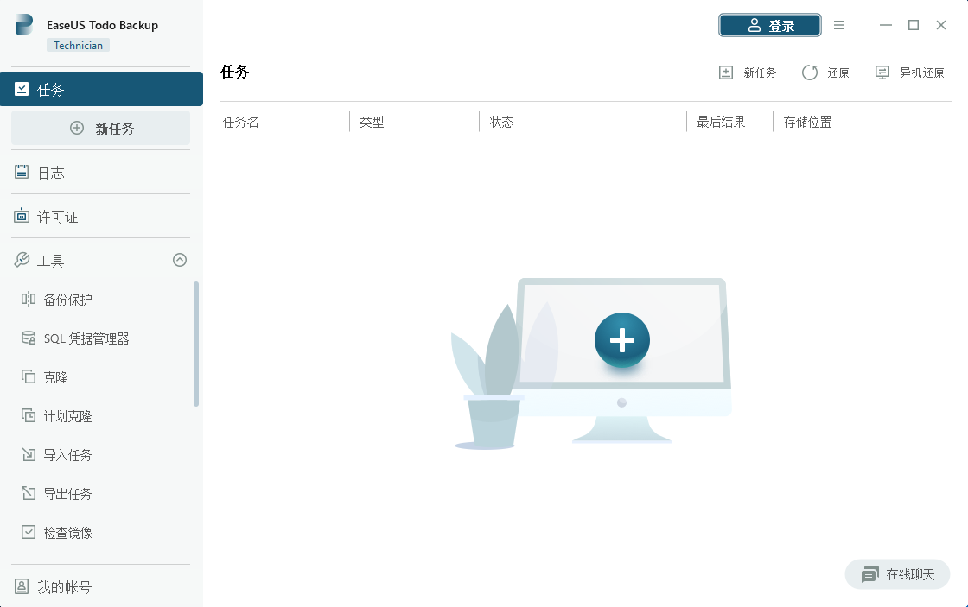
Task: Select the 克隆 clone tool
Action: tap(55, 377)
